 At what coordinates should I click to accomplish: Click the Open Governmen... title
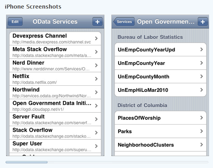pyautogui.click(x=166, y=21)
